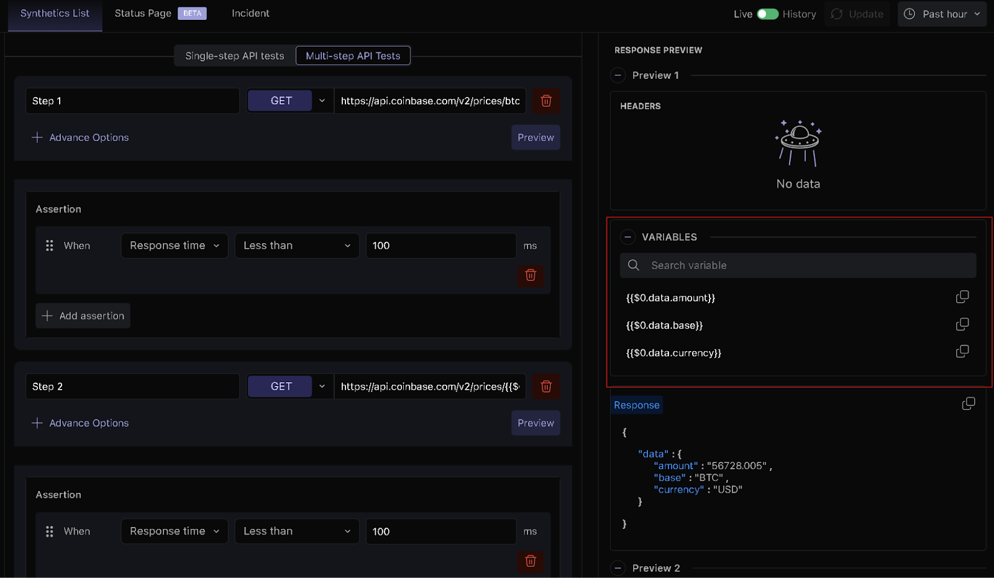Click the Update refresh icon

(836, 14)
